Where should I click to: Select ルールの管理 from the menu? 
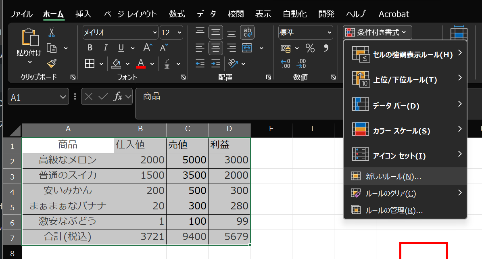tap(405, 210)
